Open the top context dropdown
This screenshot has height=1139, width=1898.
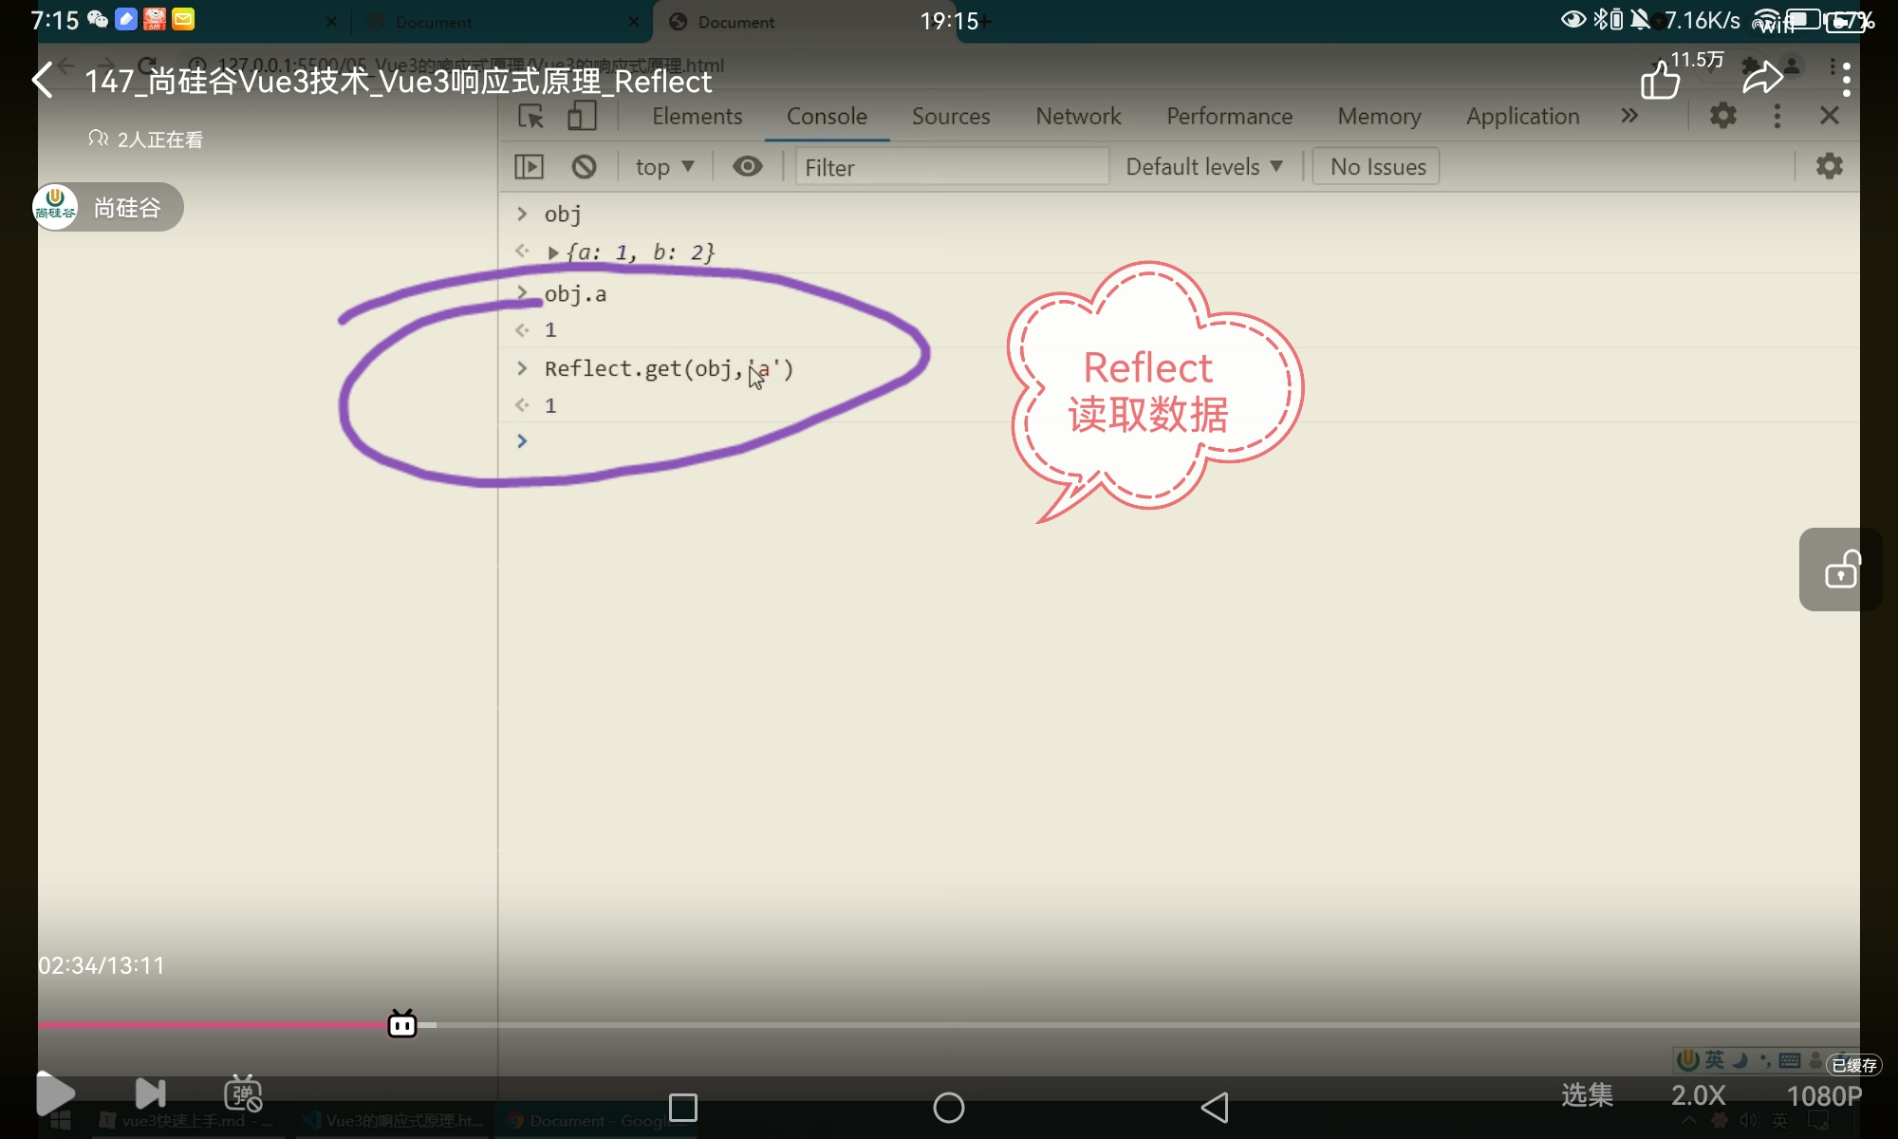pyautogui.click(x=664, y=167)
